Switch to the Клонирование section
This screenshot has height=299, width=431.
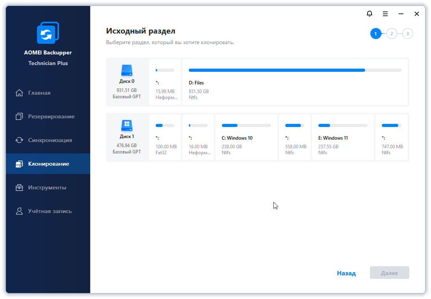pyautogui.click(x=48, y=164)
